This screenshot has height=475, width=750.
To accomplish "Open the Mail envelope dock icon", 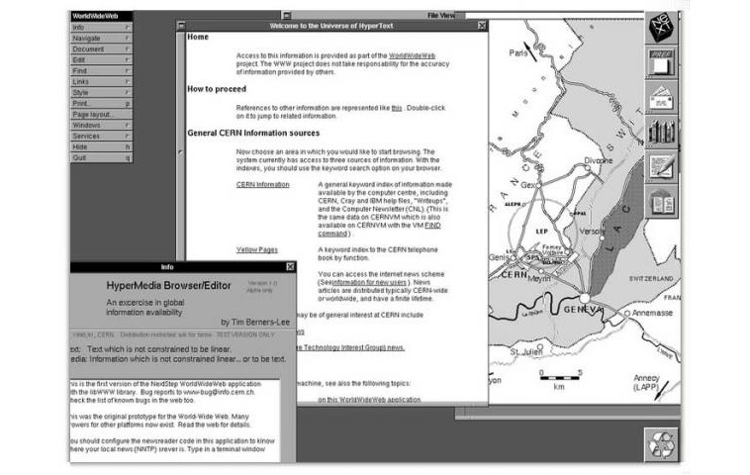I will (662, 97).
